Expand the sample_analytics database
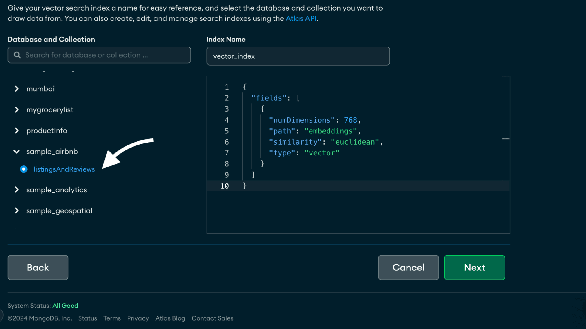Viewport: 586px width, 329px height. pyautogui.click(x=17, y=190)
